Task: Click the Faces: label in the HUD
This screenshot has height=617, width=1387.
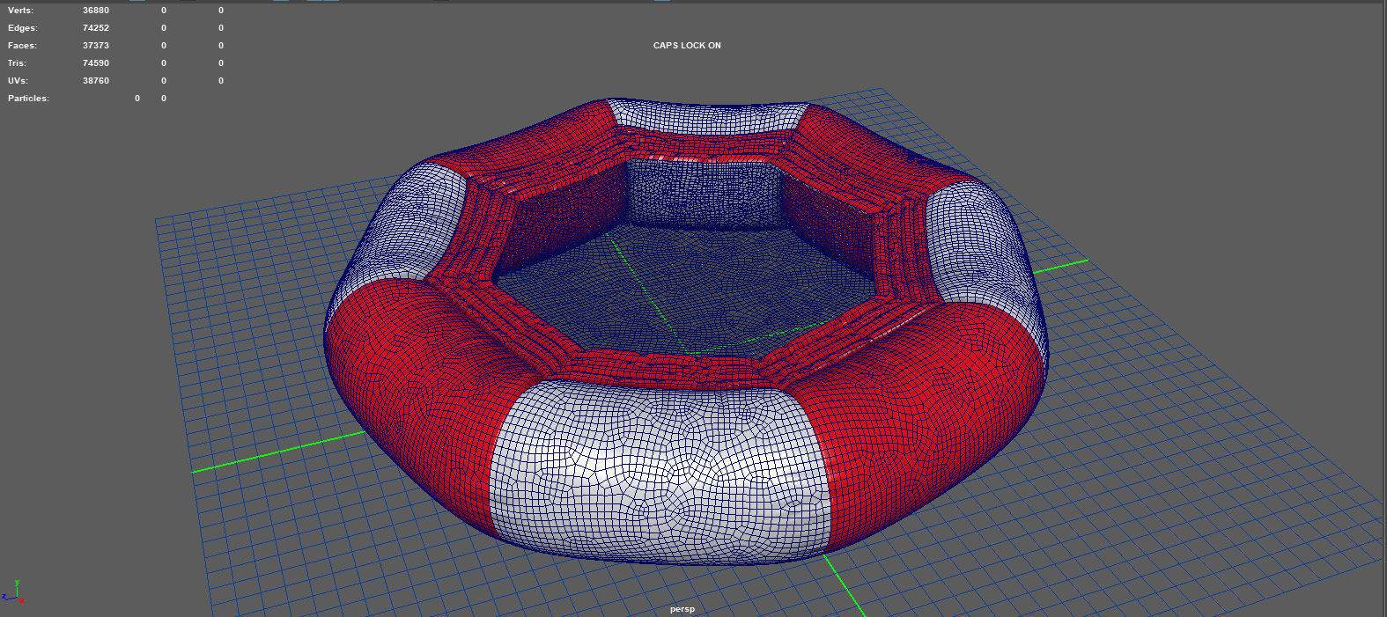Action: [x=23, y=46]
